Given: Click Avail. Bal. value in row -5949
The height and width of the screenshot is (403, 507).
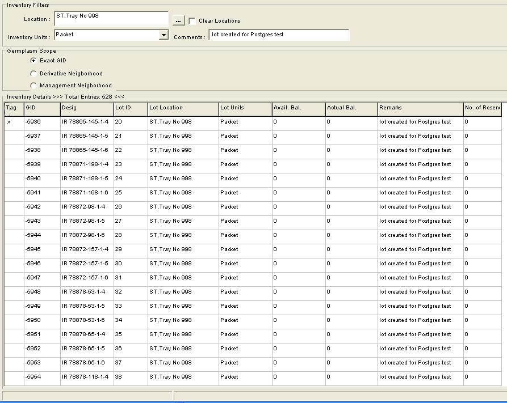Looking at the screenshot, I should pos(299,308).
